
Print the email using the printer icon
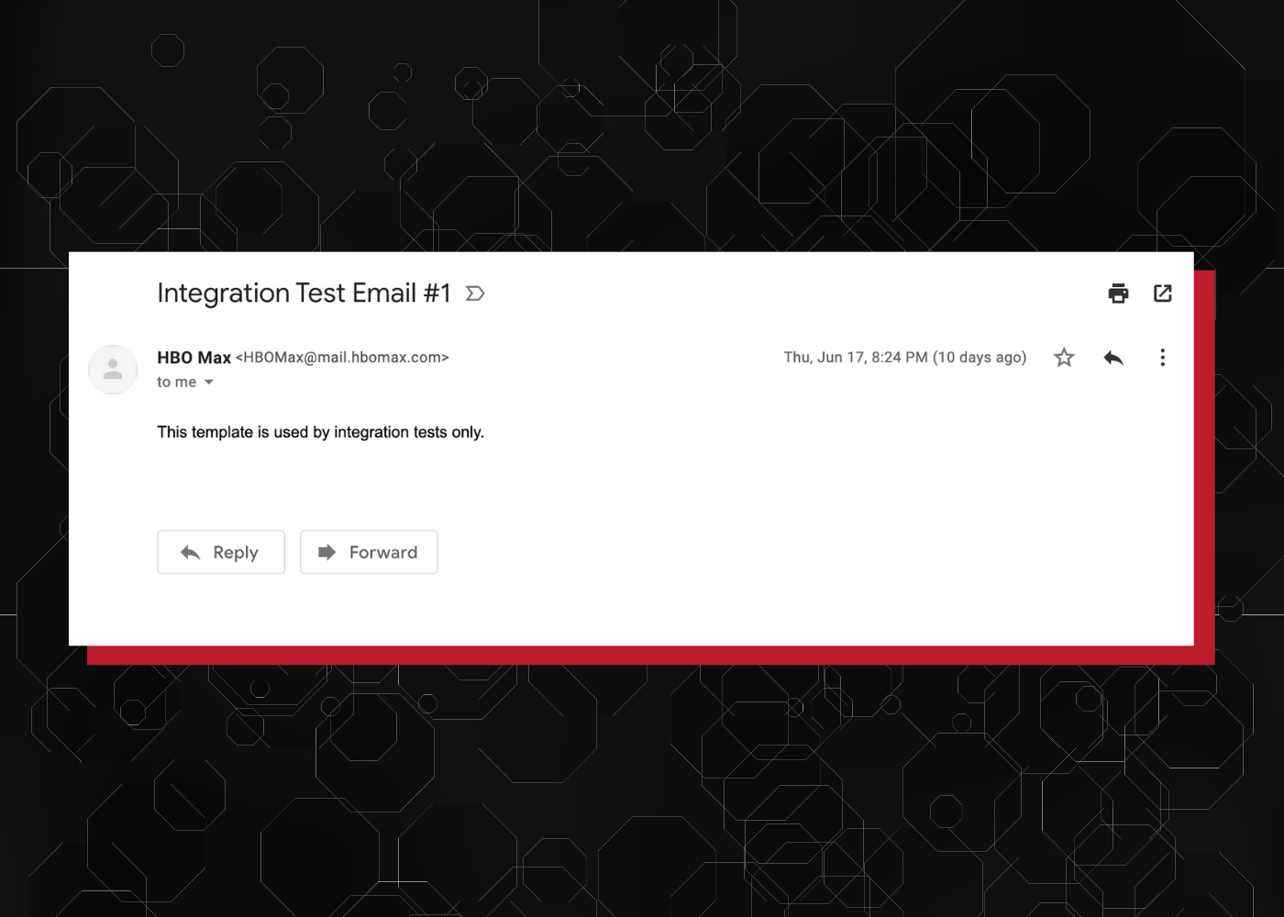[x=1118, y=293]
